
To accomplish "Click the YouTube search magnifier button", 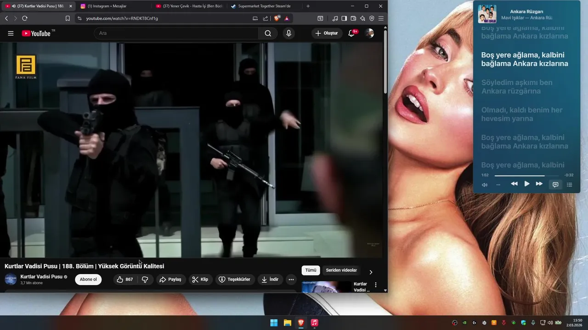I will [x=268, y=33].
